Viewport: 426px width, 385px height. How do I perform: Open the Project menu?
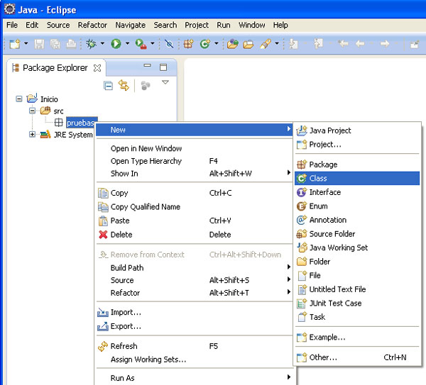click(x=197, y=25)
